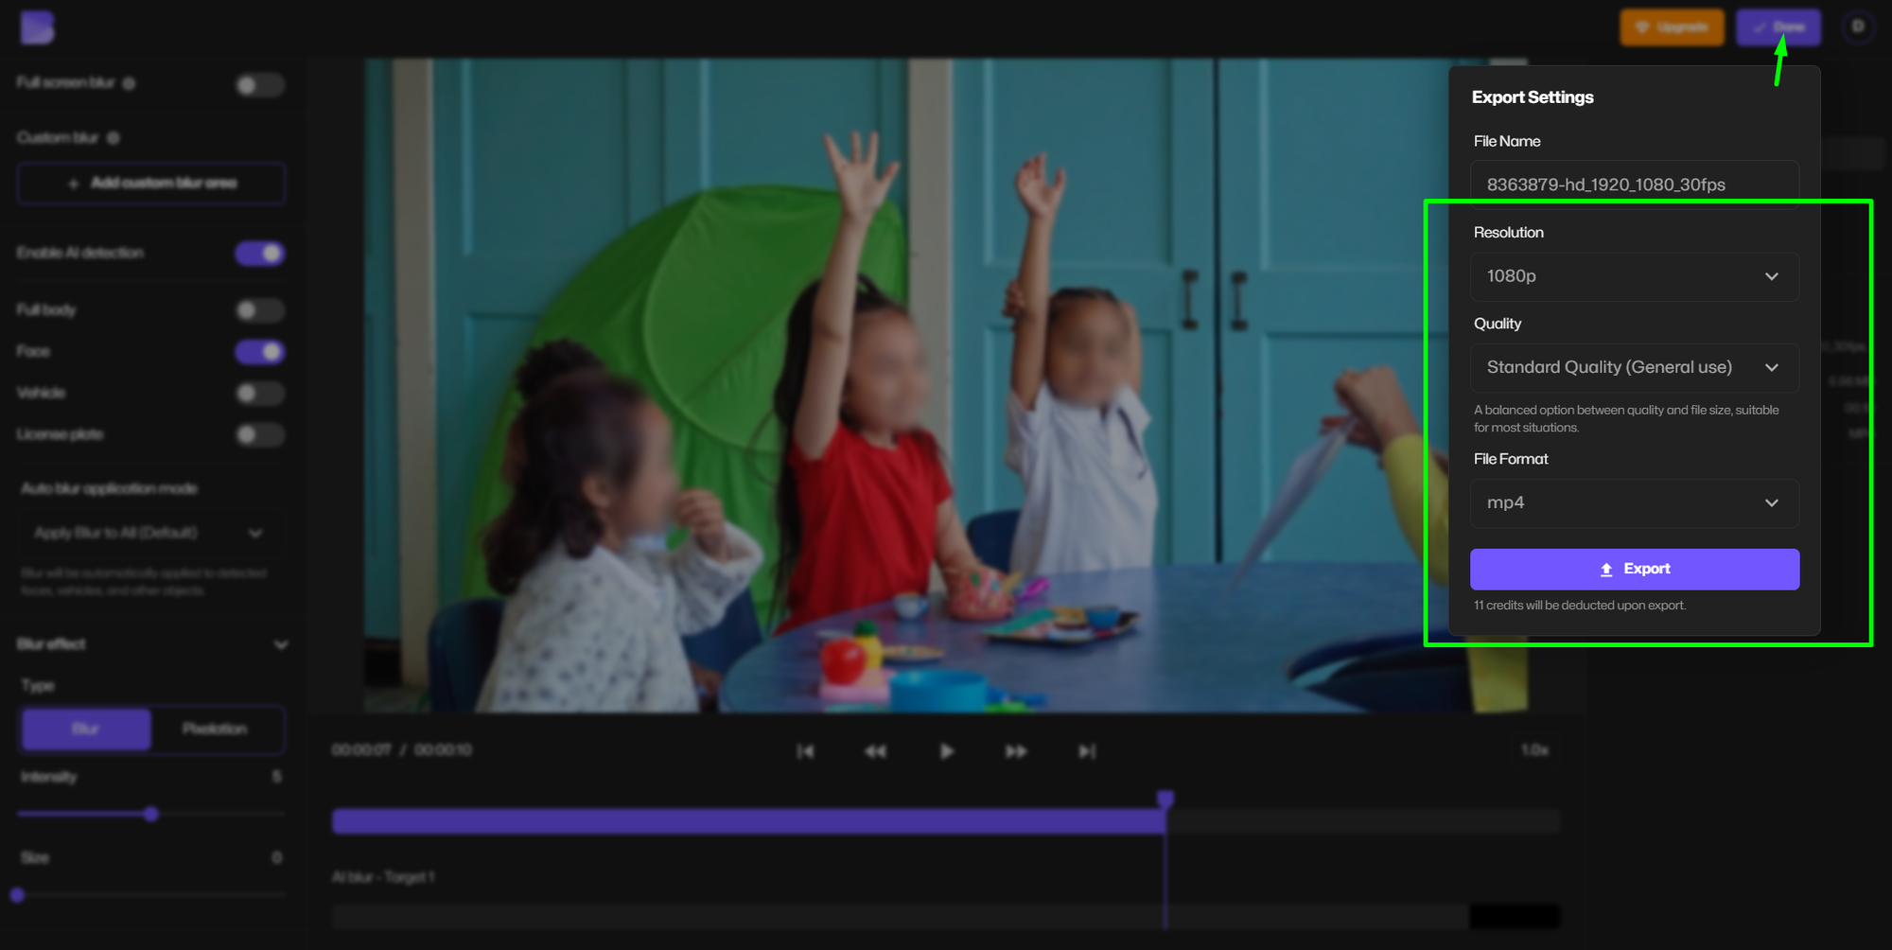Open the Quality dropdown
1892x950 pixels.
point(1635,367)
